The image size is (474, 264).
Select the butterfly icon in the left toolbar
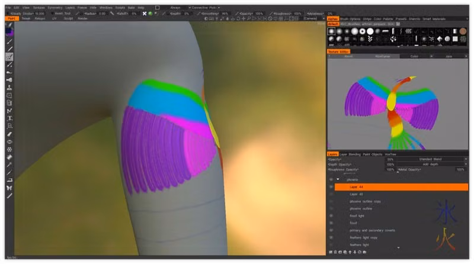(x=9, y=188)
